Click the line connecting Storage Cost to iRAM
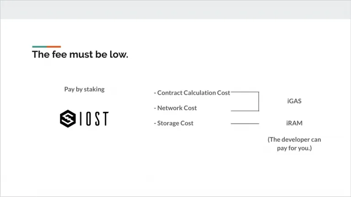The image size is (351, 197). (245, 123)
